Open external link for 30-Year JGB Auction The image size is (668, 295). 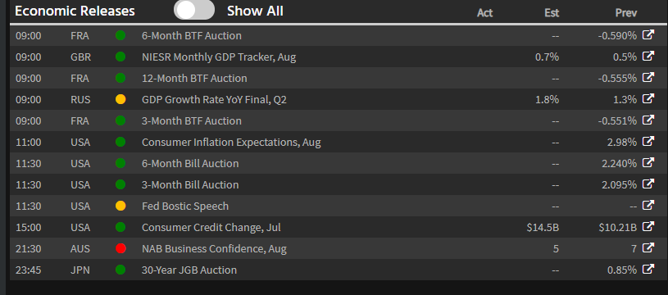point(648,269)
